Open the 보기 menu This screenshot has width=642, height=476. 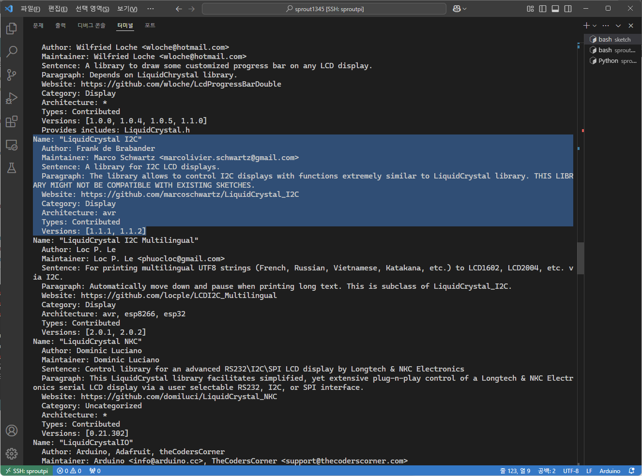[x=127, y=9]
